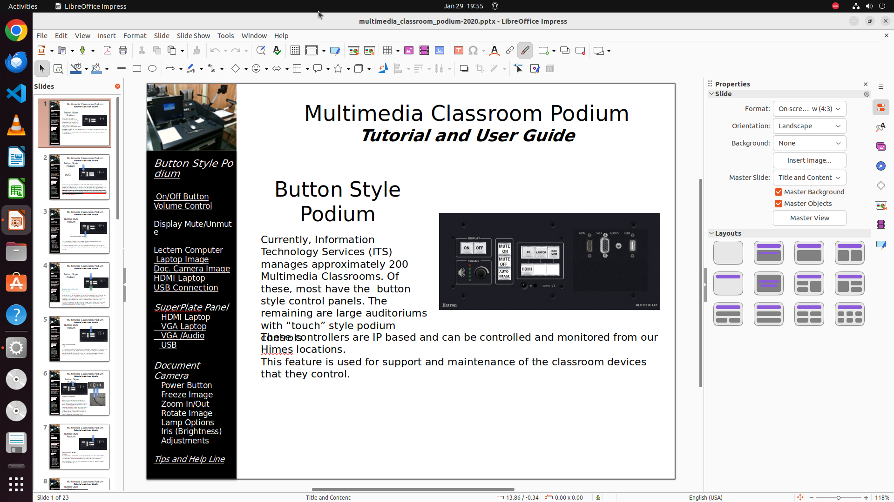
Task: Open Master Slide Title and Content dropdown
Action: 809,178
